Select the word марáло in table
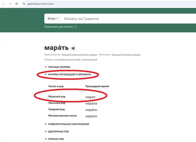 (91, 110)
